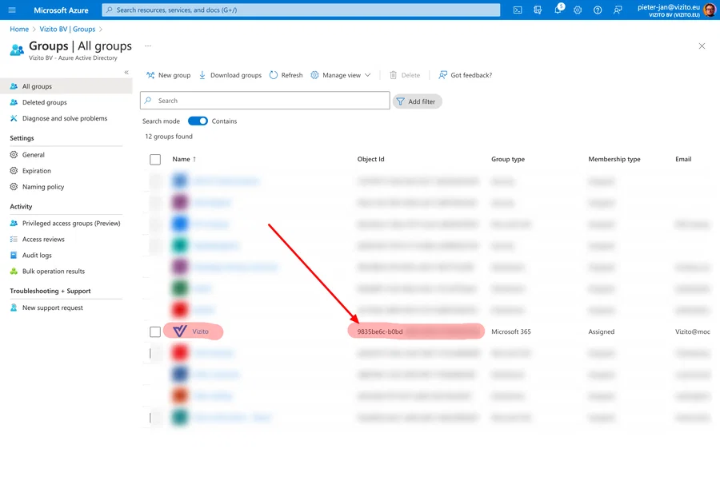Select the Refresh icon in the toolbar
The width and height of the screenshot is (720, 500).
[x=286, y=74]
